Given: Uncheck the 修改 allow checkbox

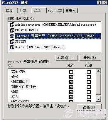Looking at the screenshot, I should pyautogui.click(x=71, y=77).
